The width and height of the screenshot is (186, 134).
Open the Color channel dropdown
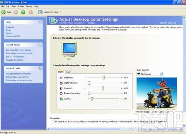coord(150,74)
